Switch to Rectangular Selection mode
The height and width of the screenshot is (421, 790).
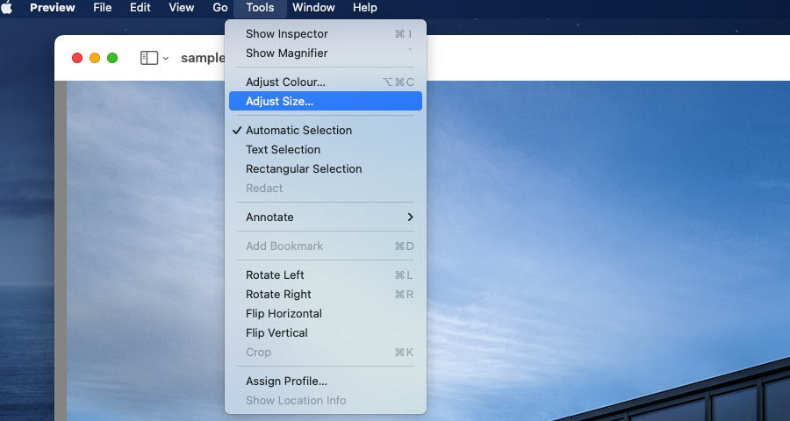pos(326,168)
